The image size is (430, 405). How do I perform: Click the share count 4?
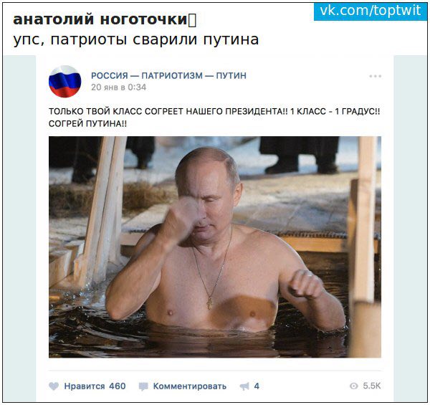tap(257, 386)
